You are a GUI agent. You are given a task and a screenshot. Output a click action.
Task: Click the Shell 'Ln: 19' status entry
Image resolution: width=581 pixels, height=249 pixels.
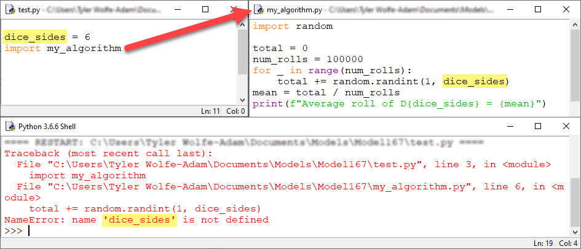coord(543,243)
